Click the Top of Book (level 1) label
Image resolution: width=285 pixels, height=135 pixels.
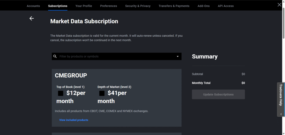[70, 87]
